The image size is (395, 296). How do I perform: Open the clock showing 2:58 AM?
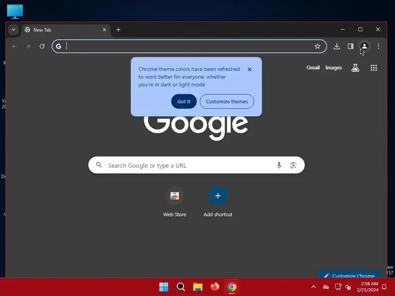pyautogui.click(x=368, y=287)
